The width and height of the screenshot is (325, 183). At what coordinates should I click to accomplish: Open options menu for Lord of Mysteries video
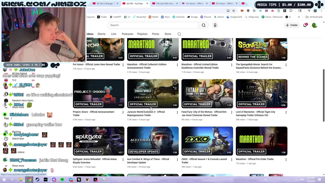pyautogui.click(x=286, y=112)
